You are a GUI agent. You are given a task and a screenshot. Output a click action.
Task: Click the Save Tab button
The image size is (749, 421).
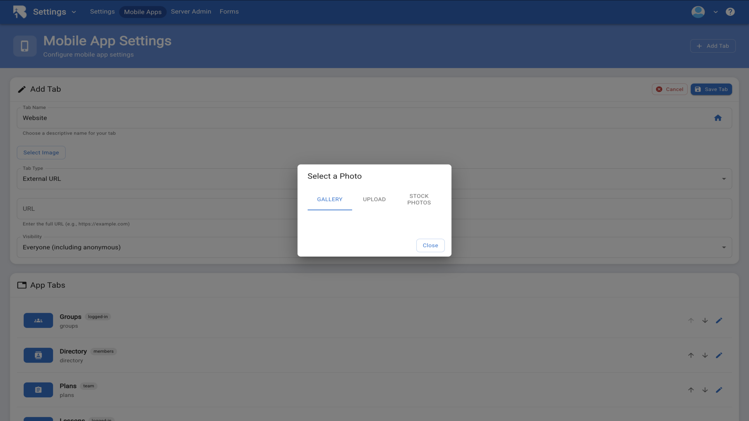[x=711, y=89]
